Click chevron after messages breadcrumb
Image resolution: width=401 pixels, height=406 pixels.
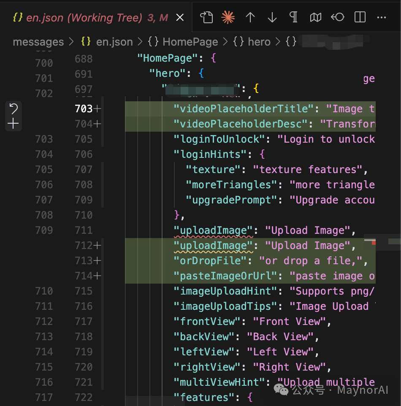click(71, 42)
